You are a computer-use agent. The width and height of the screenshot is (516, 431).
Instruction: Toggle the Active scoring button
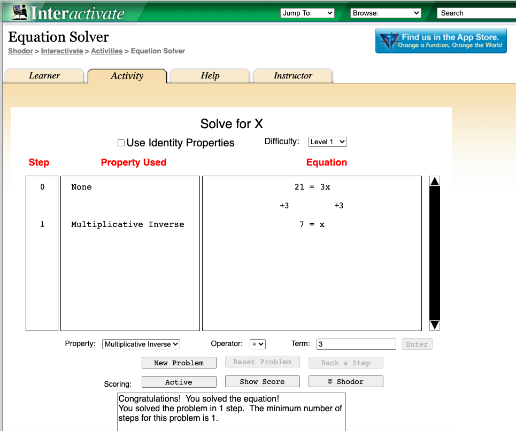(x=179, y=382)
